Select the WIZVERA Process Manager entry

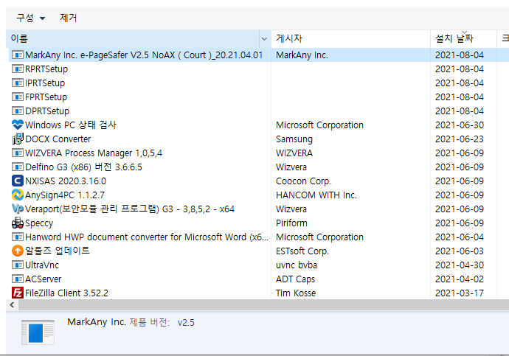(94, 153)
